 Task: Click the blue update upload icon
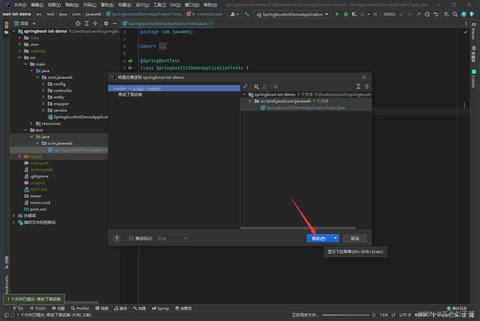point(464,14)
